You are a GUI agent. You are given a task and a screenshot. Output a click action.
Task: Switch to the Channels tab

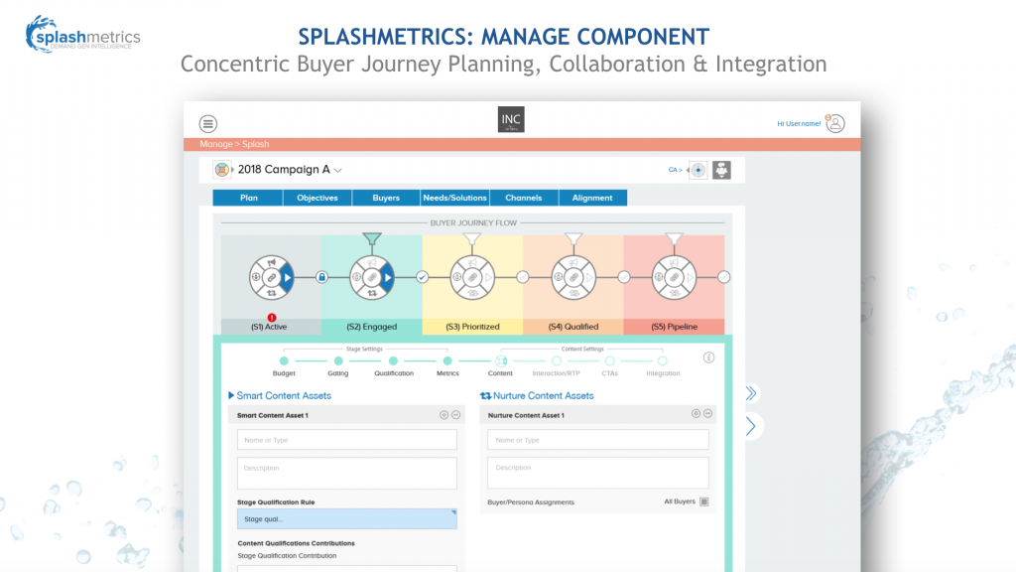(x=524, y=198)
